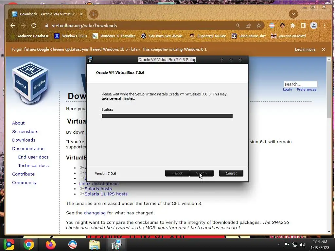Open the Solaris 11 IPS hosts link

pos(106,194)
